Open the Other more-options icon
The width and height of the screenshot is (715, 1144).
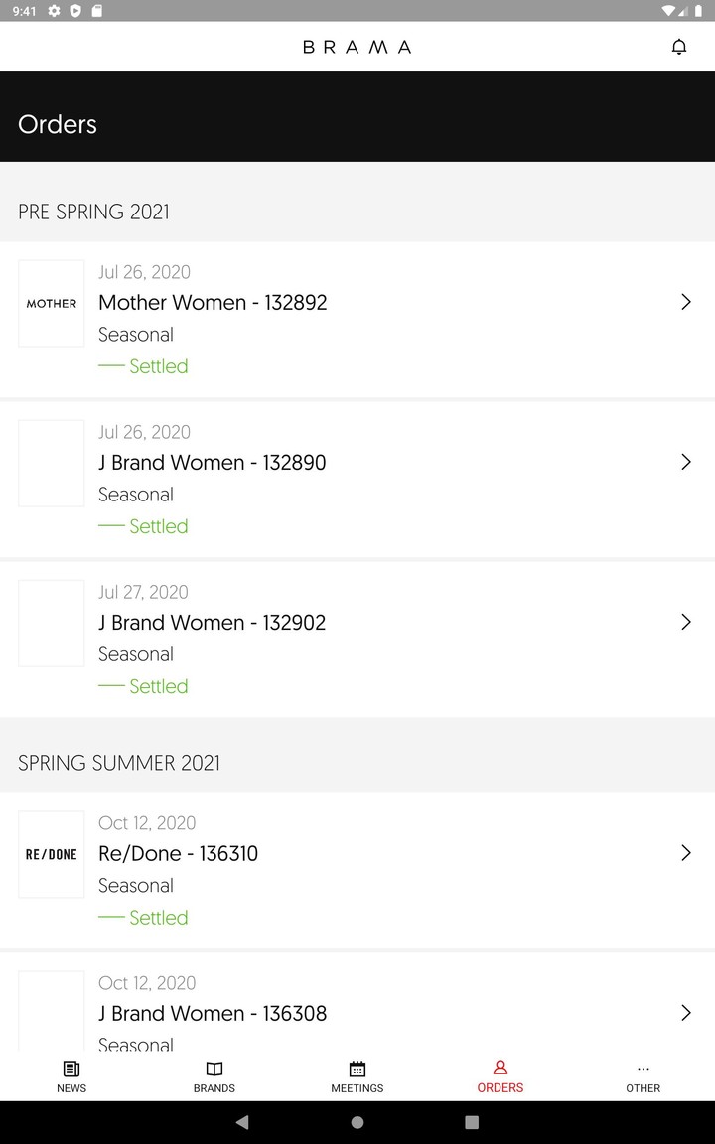pos(643,1069)
